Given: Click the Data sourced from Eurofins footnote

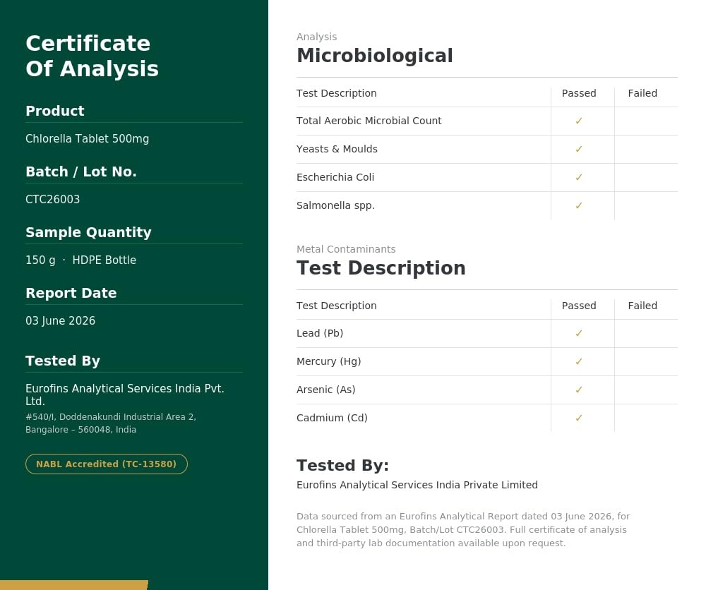Looking at the screenshot, I should pos(463,530).
